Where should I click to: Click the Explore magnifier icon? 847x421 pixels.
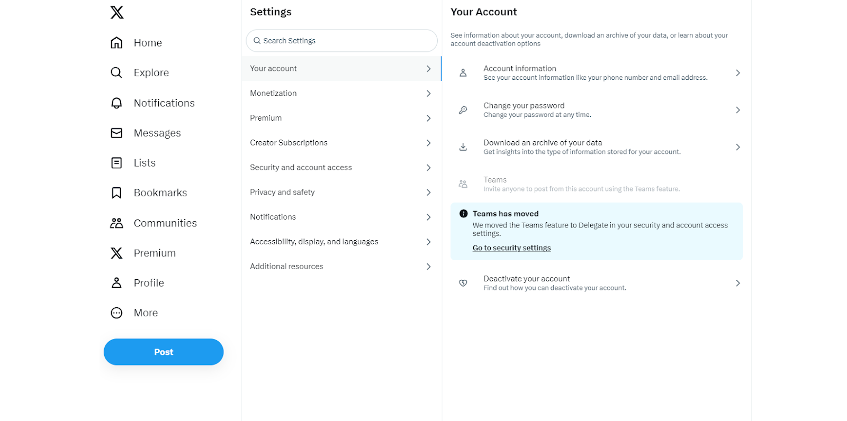[x=116, y=72]
